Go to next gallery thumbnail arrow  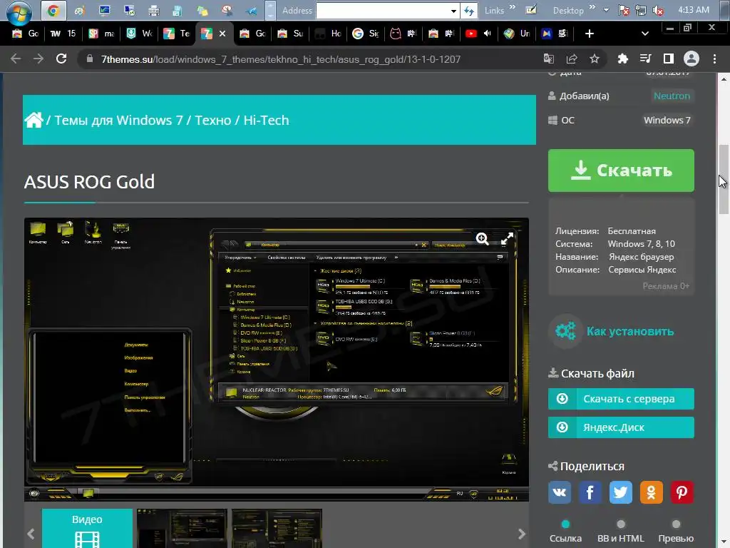click(x=521, y=534)
